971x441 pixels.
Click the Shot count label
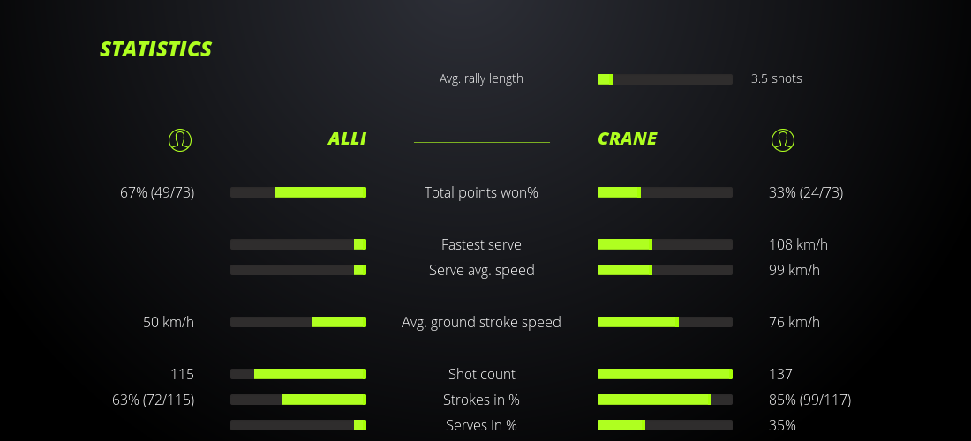(x=481, y=374)
